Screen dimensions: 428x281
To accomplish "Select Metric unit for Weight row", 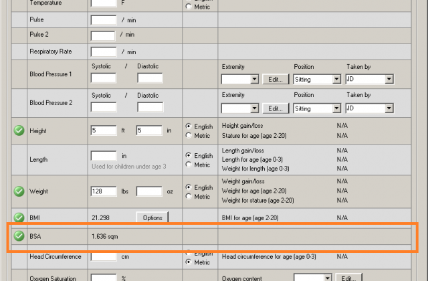I will (x=189, y=196).
